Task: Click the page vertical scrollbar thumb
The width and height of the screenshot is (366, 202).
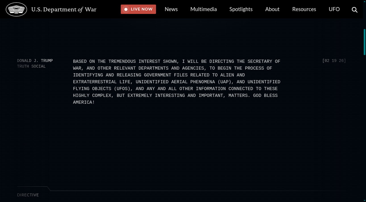Action: tap(365, 42)
